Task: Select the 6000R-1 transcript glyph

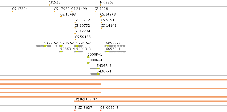Action: click(x=89, y=57)
